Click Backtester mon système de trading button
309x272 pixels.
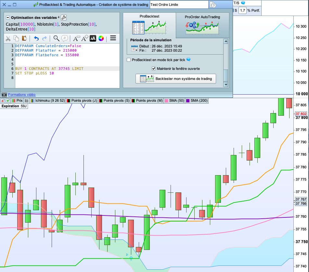176,79
